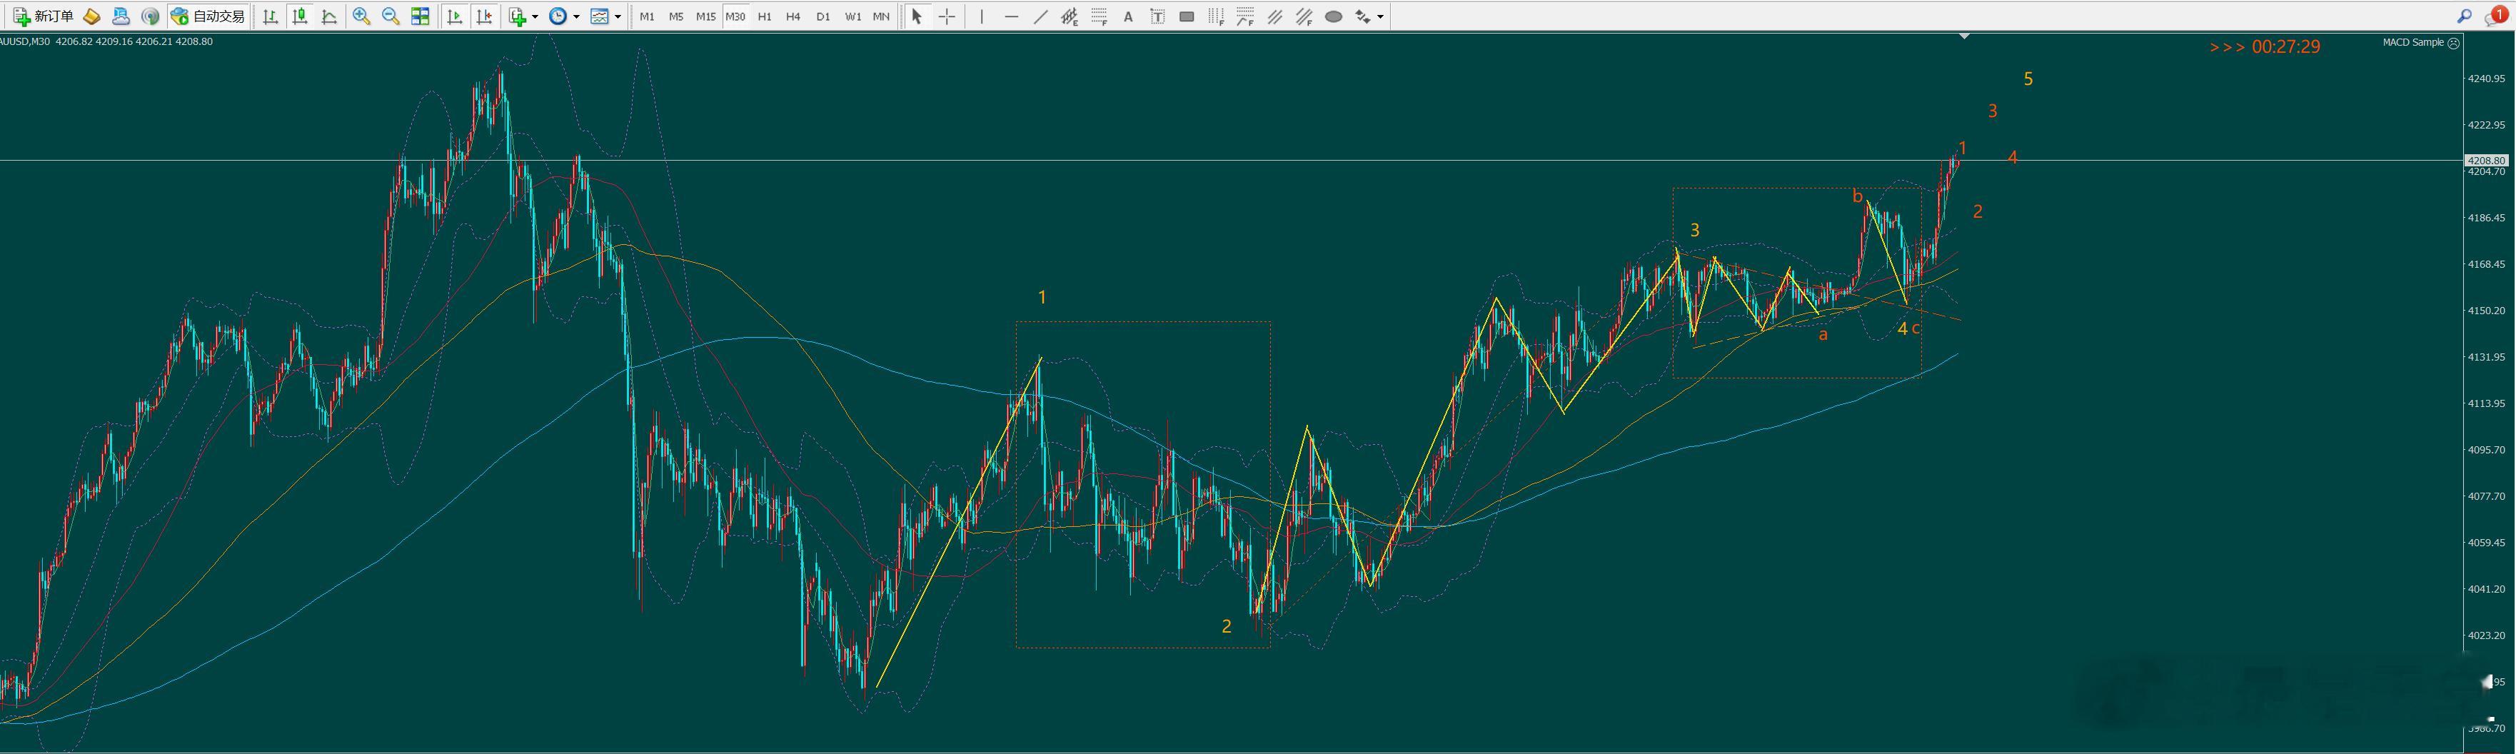Select the rectangle shape tool

pos(1187,16)
